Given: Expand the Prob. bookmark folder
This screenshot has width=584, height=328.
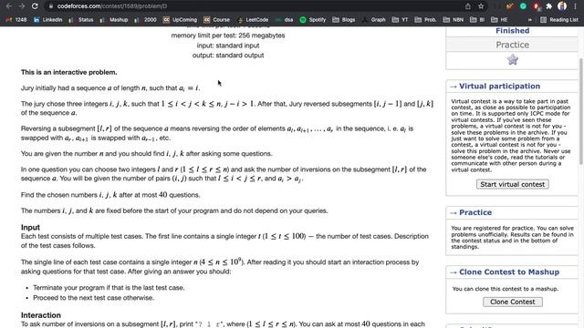Looking at the screenshot, I should [x=425, y=20].
